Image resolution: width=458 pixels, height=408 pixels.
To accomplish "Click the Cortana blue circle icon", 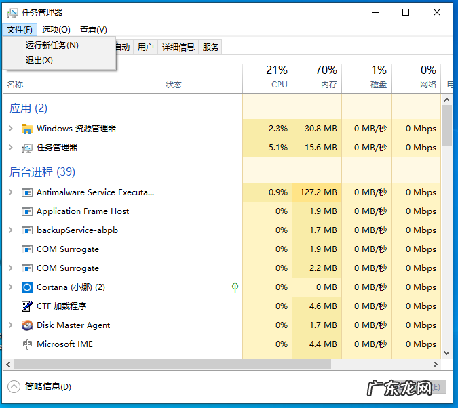I will (27, 287).
